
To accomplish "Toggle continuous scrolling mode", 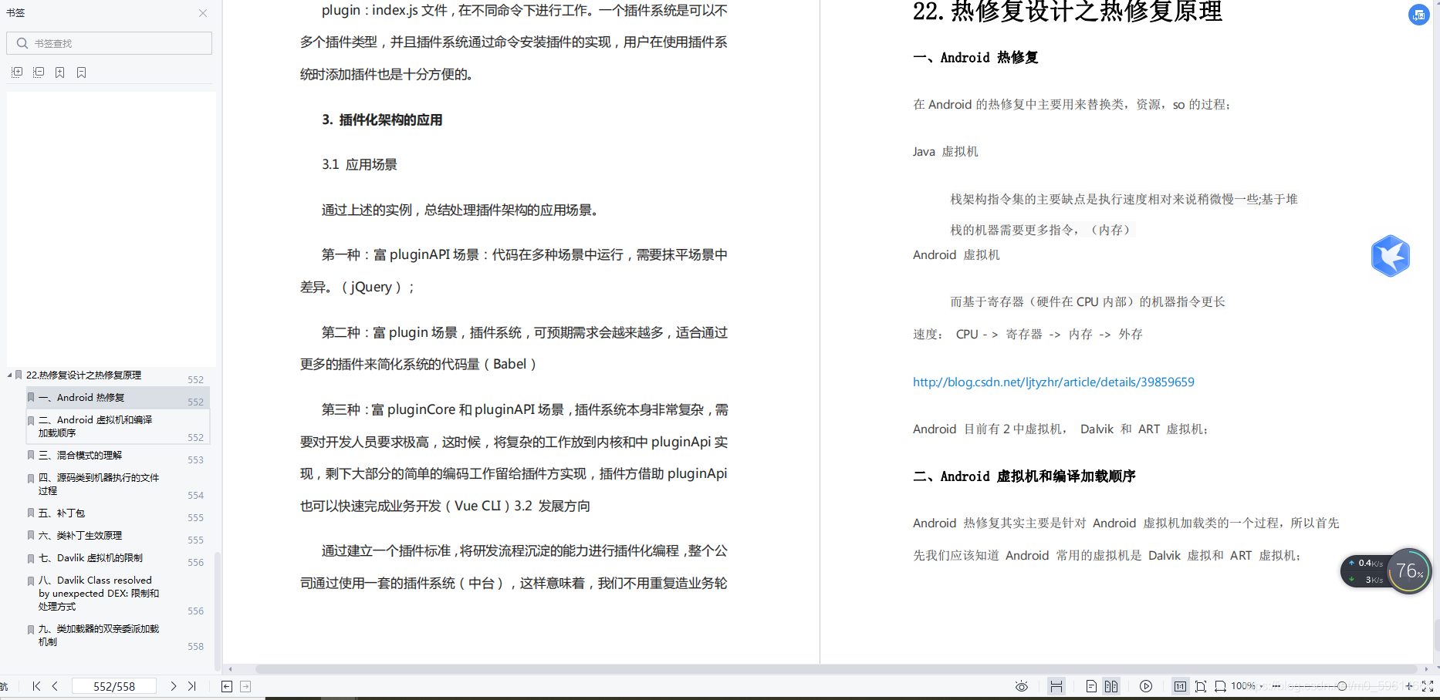I will tap(1056, 686).
